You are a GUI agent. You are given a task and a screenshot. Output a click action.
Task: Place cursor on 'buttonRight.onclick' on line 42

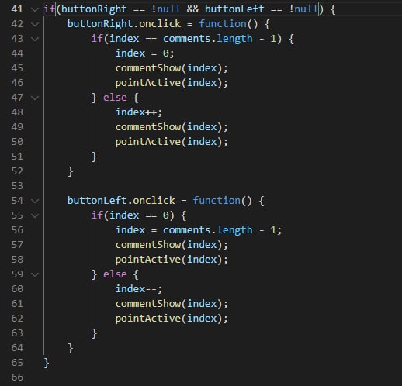click(x=124, y=24)
